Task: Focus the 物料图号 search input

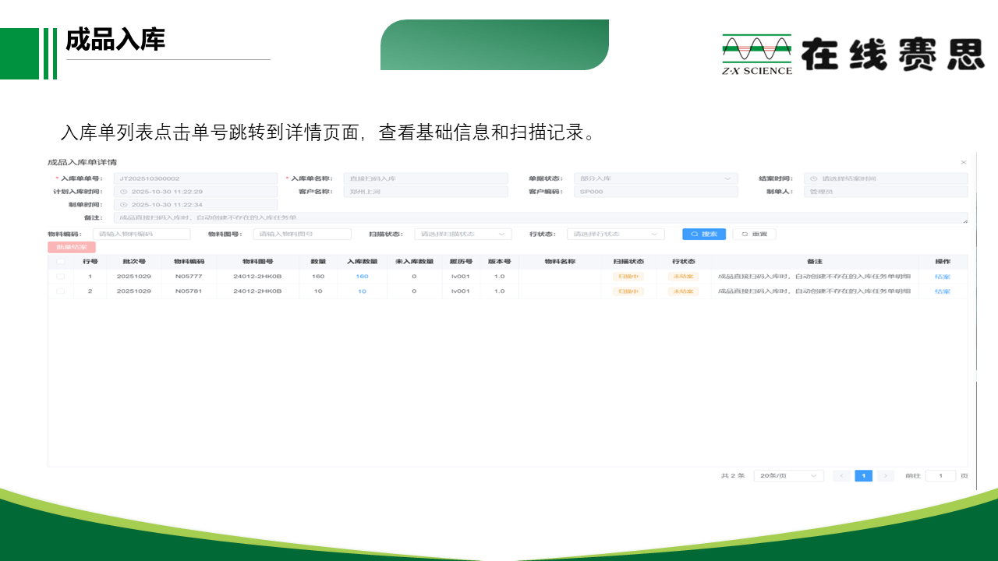Action: coord(302,234)
